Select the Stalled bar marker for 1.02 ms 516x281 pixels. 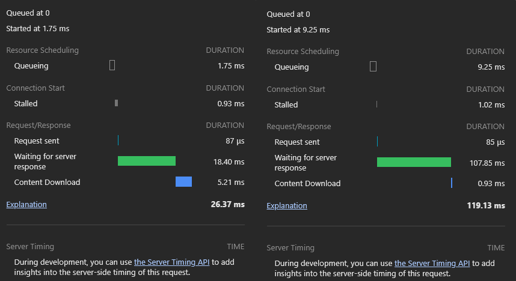pyautogui.click(x=376, y=104)
